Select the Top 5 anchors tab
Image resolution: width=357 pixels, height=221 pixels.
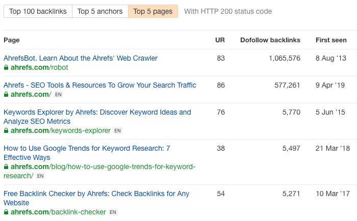coord(100,11)
